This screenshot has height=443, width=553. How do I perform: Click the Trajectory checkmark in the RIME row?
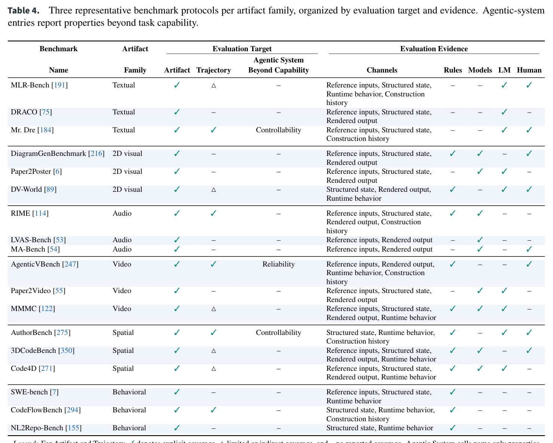click(213, 213)
